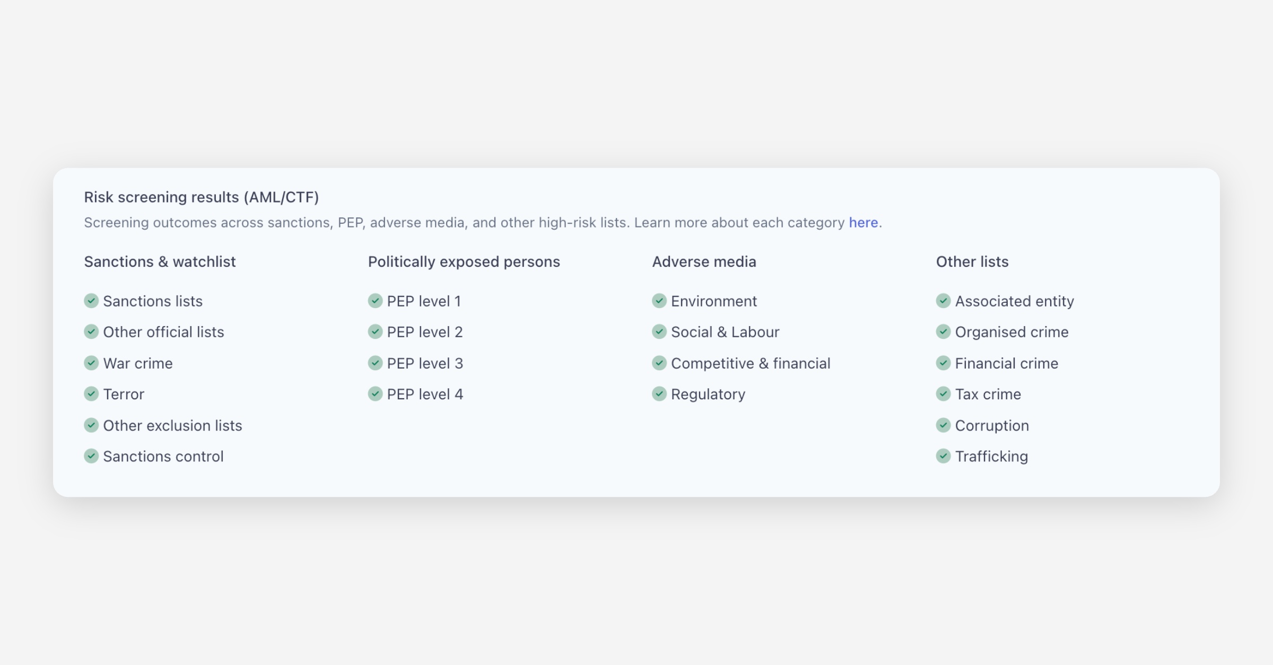Click the check icon beside Corruption
Image resolution: width=1273 pixels, height=665 pixels.
(943, 425)
